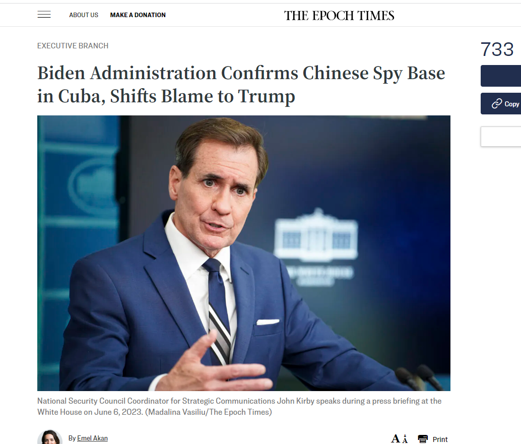Click Emel Akan's author avatar

click(50, 437)
